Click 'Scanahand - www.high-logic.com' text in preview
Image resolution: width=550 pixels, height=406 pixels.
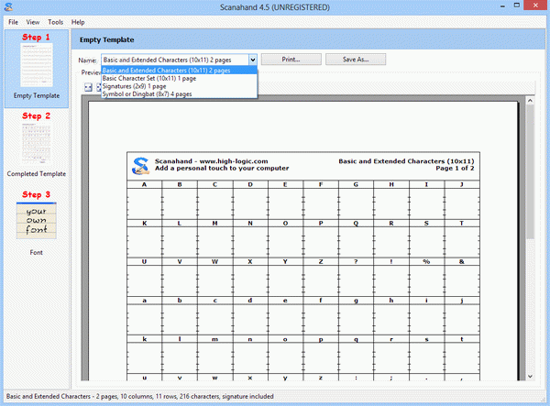211,161
